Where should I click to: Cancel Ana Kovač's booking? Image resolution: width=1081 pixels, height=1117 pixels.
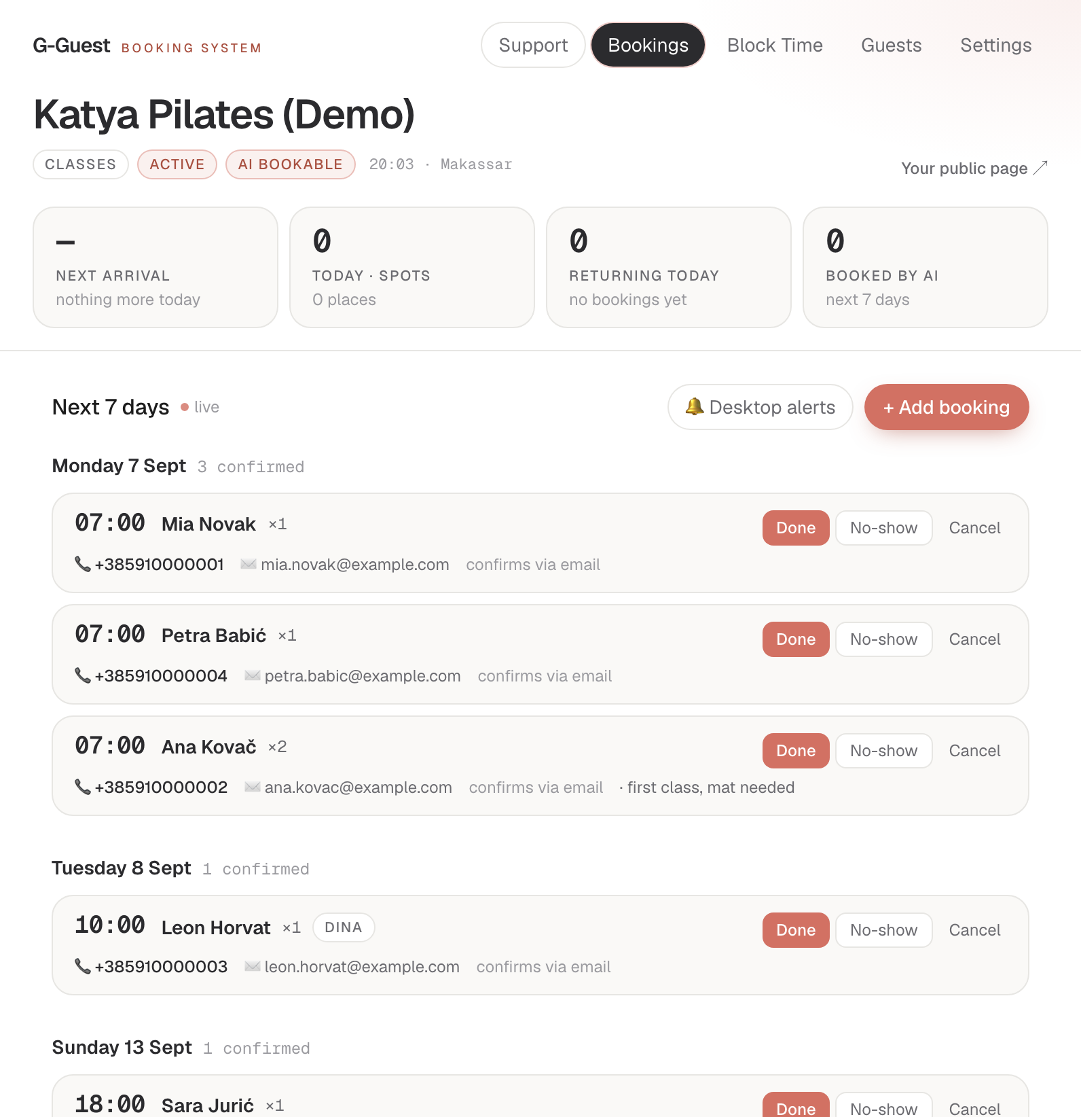974,751
